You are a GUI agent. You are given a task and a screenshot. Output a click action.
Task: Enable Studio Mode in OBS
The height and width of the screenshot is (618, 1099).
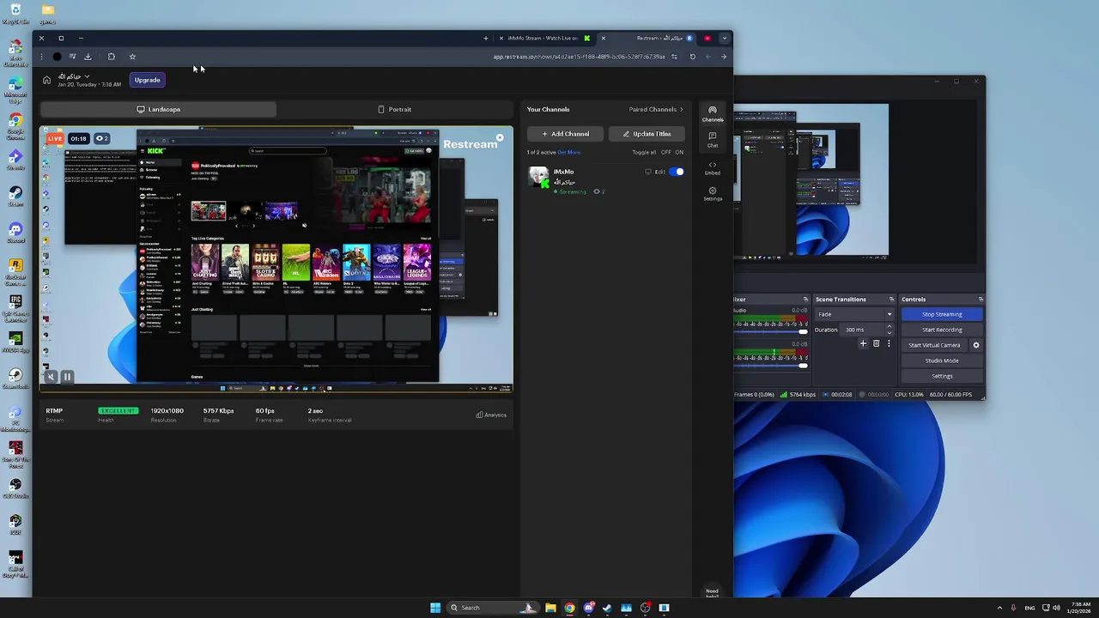pos(942,360)
